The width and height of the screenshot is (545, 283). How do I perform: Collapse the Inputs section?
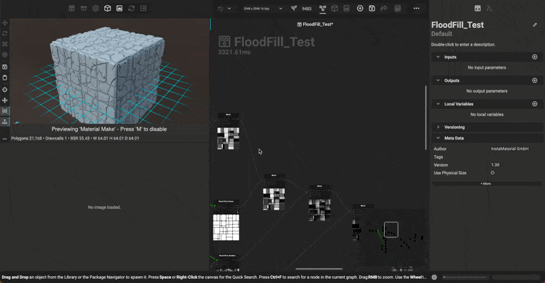[438, 57]
